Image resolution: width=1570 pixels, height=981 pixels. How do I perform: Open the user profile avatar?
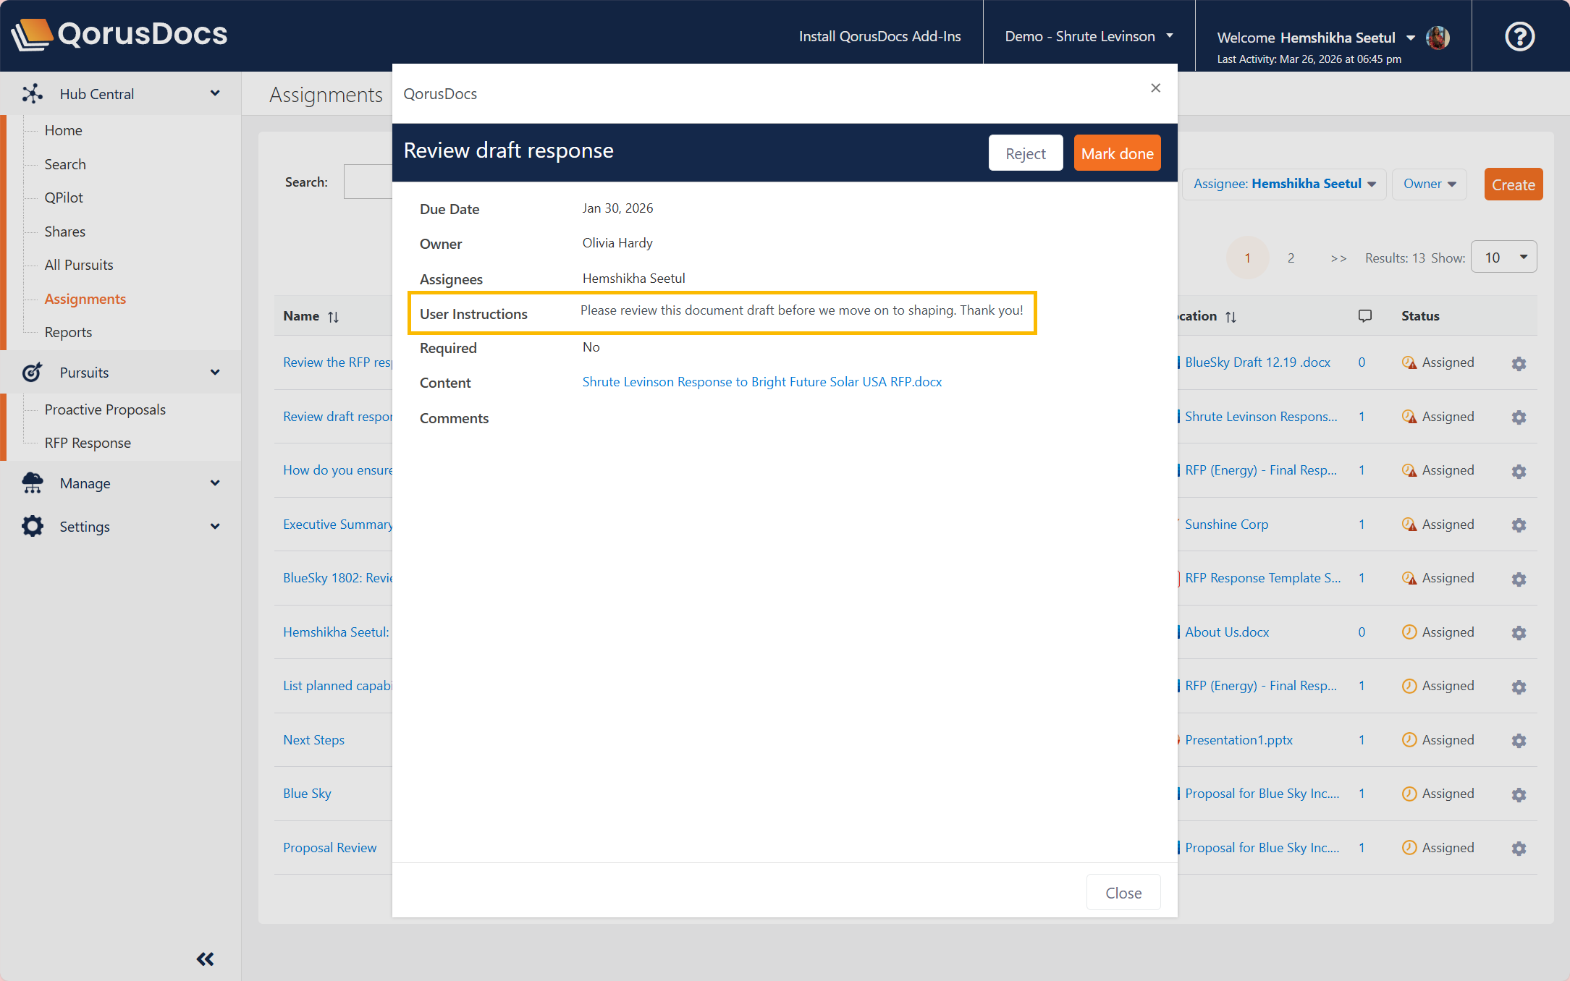pyautogui.click(x=1438, y=38)
